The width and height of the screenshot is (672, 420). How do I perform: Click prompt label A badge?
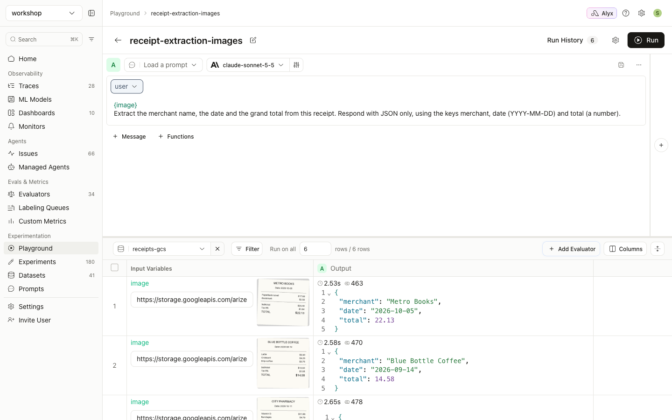pyautogui.click(x=113, y=65)
